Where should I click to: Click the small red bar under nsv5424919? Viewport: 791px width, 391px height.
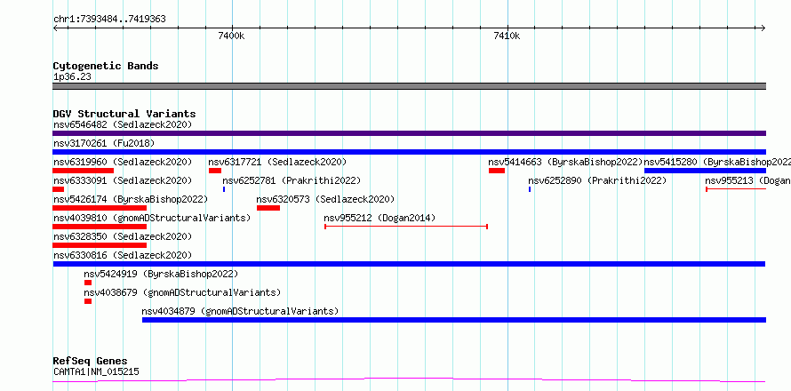click(88, 283)
